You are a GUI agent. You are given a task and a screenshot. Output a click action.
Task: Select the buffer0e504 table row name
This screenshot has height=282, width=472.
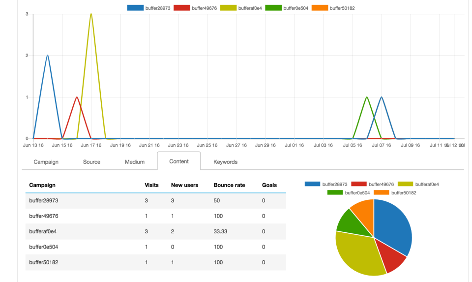(x=44, y=247)
